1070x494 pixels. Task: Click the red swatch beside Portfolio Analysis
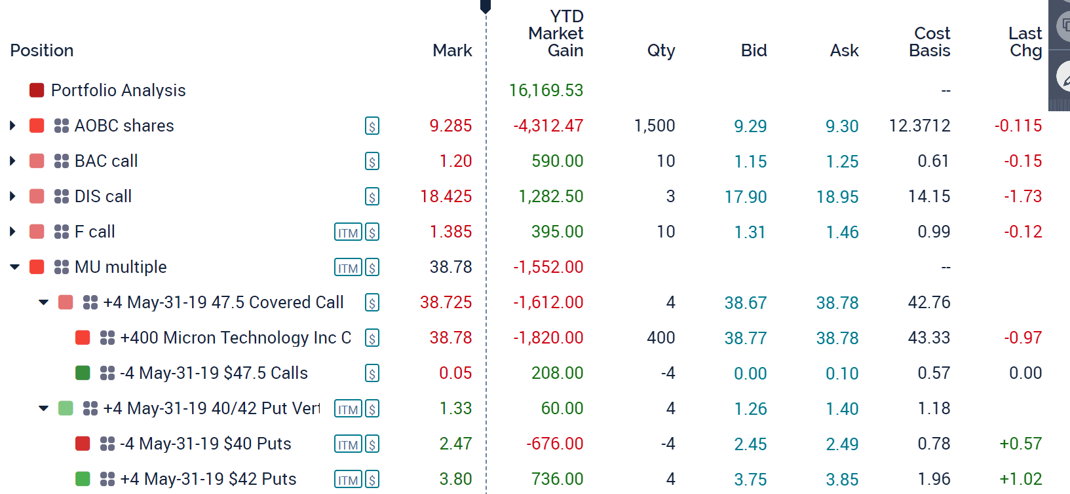tap(37, 90)
